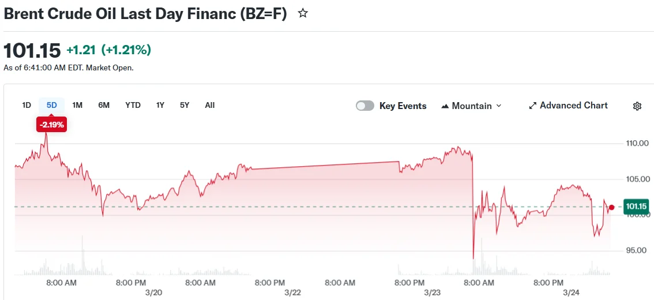Click the green 101.15 price label
The height and width of the screenshot is (300, 654).
636,207
